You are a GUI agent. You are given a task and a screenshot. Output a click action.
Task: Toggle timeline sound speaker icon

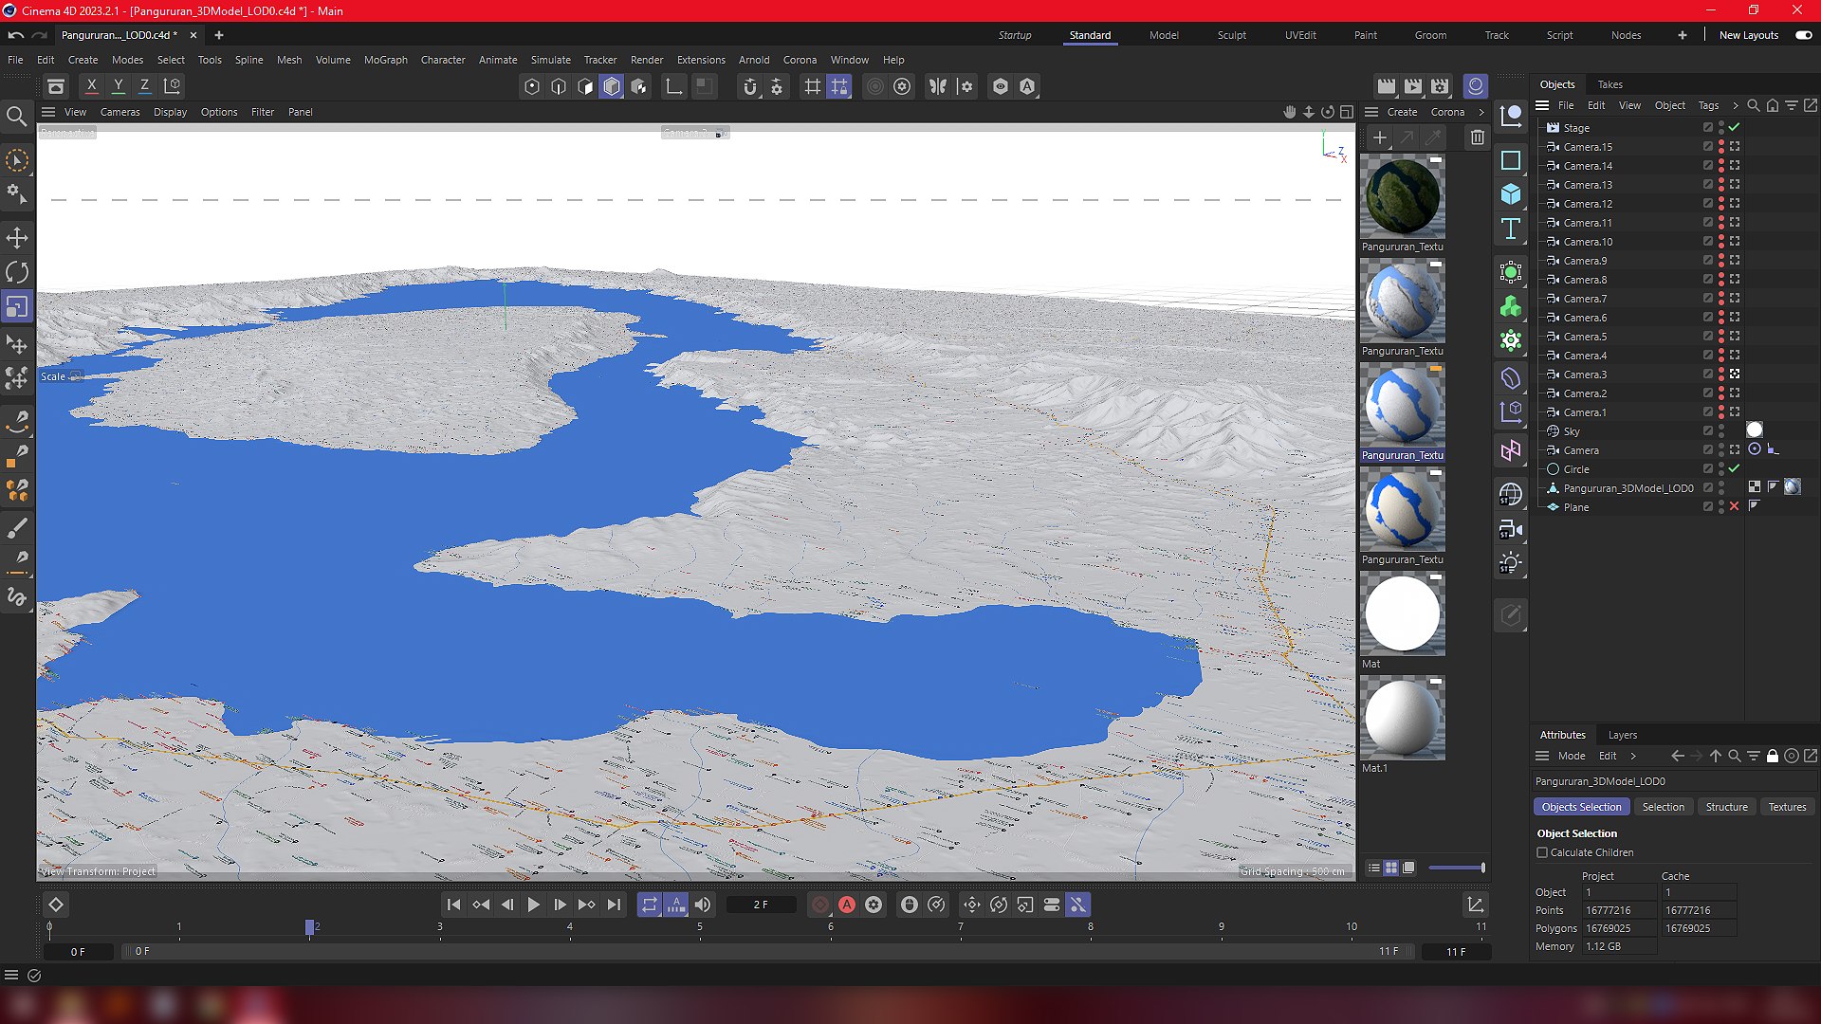703,905
